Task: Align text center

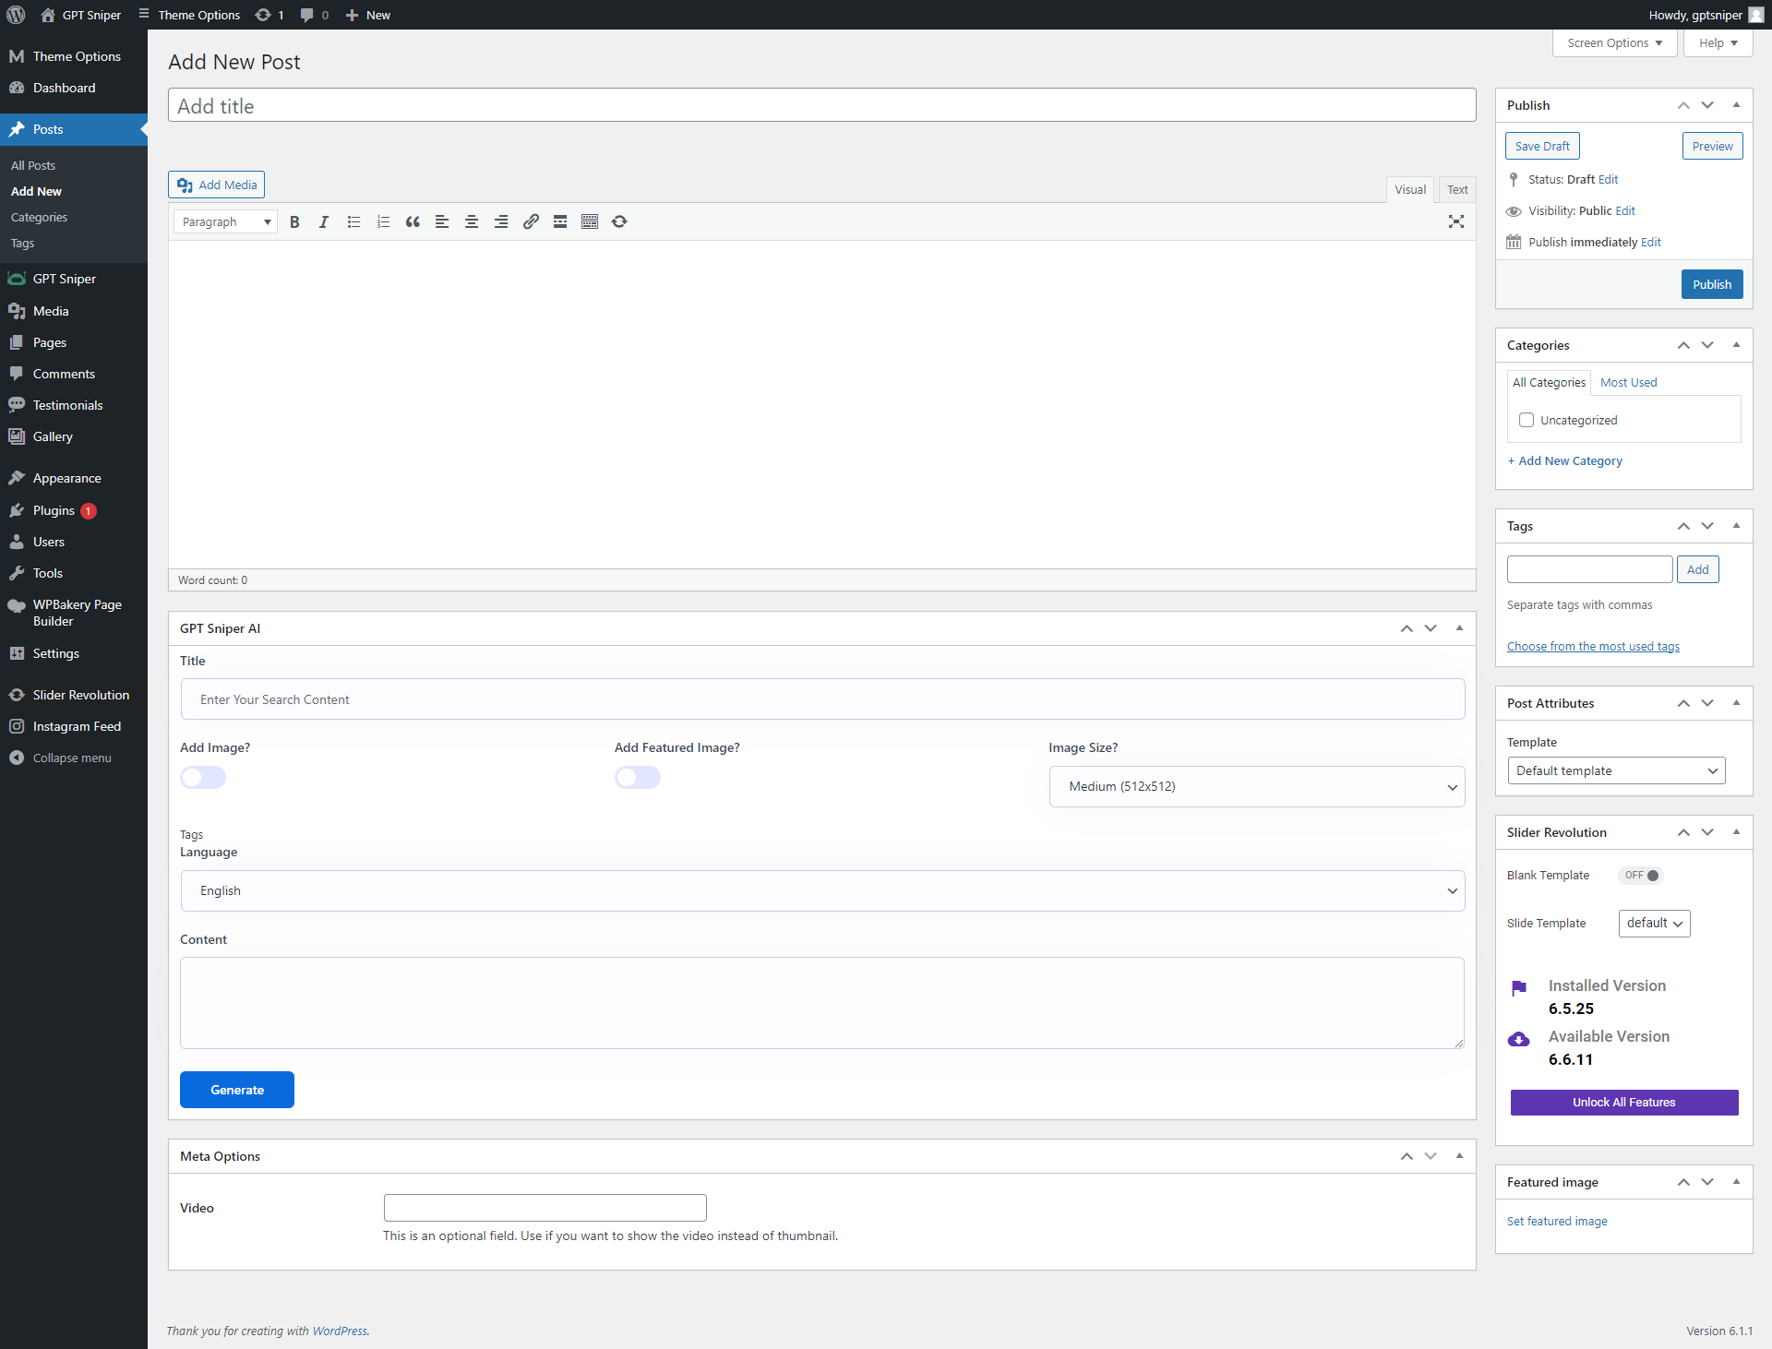Action: tap(472, 221)
